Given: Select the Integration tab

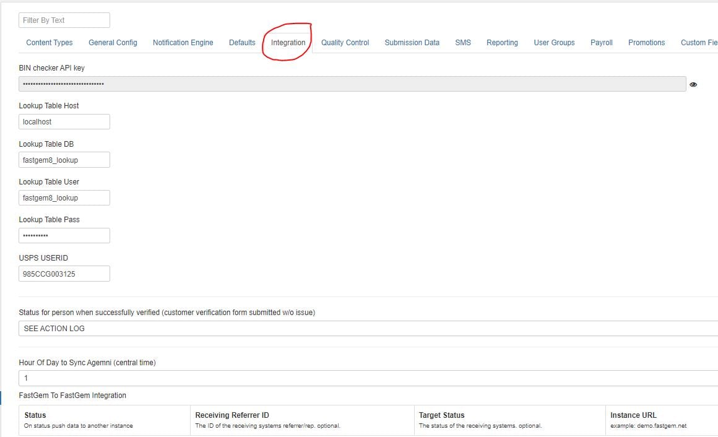Looking at the screenshot, I should coord(288,43).
